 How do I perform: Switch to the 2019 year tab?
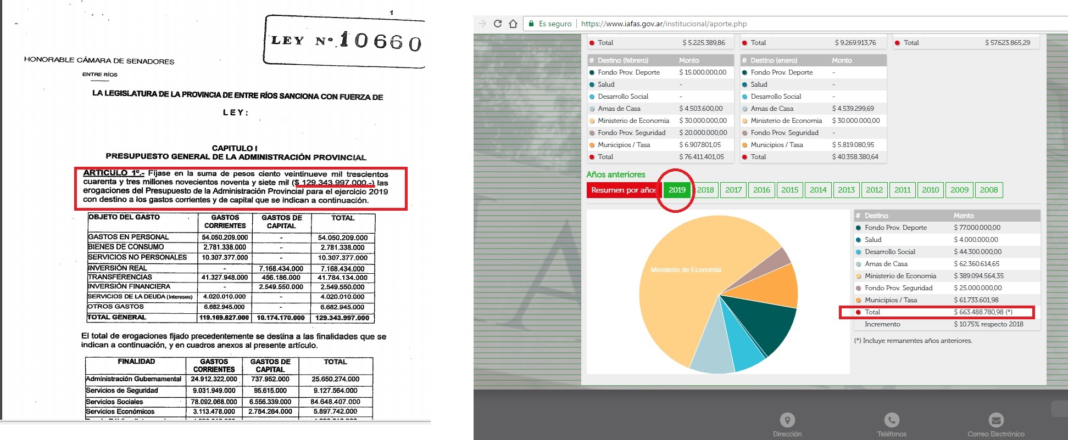click(677, 190)
